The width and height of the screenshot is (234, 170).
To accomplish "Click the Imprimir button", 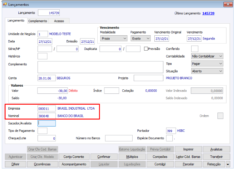I will [x=188, y=149].
